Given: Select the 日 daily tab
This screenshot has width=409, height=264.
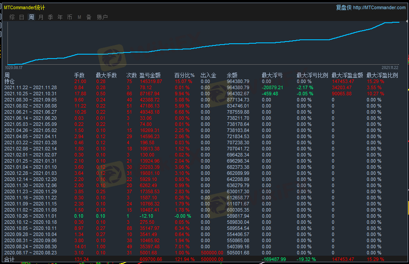Looking at the screenshot, I should click(21, 17).
